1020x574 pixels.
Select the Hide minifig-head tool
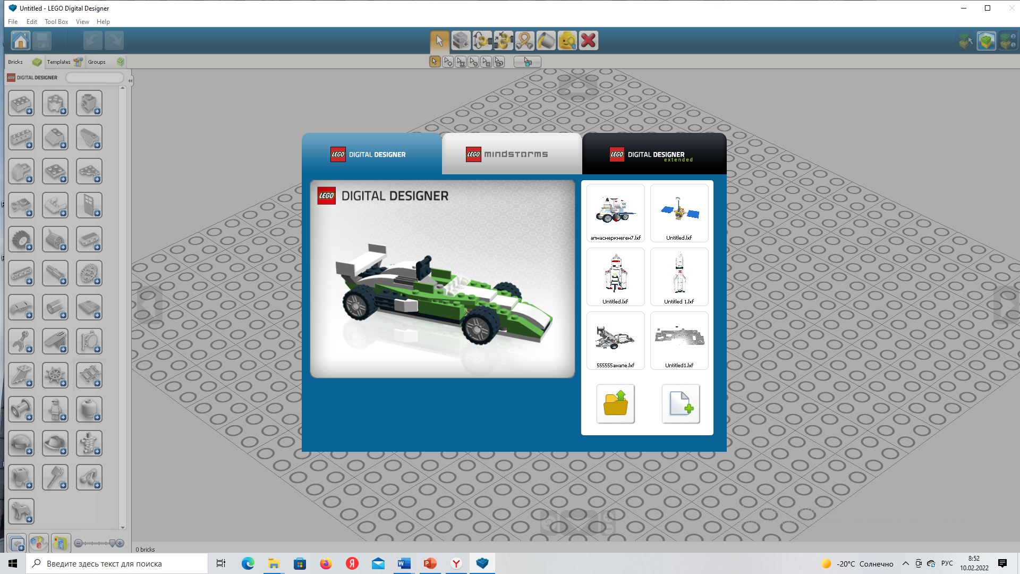[x=567, y=40]
